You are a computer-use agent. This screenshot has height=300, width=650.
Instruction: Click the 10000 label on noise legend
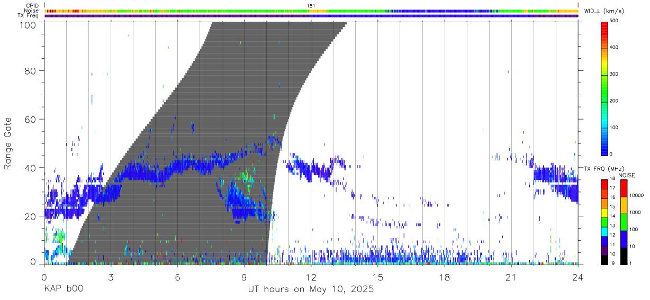(638, 196)
